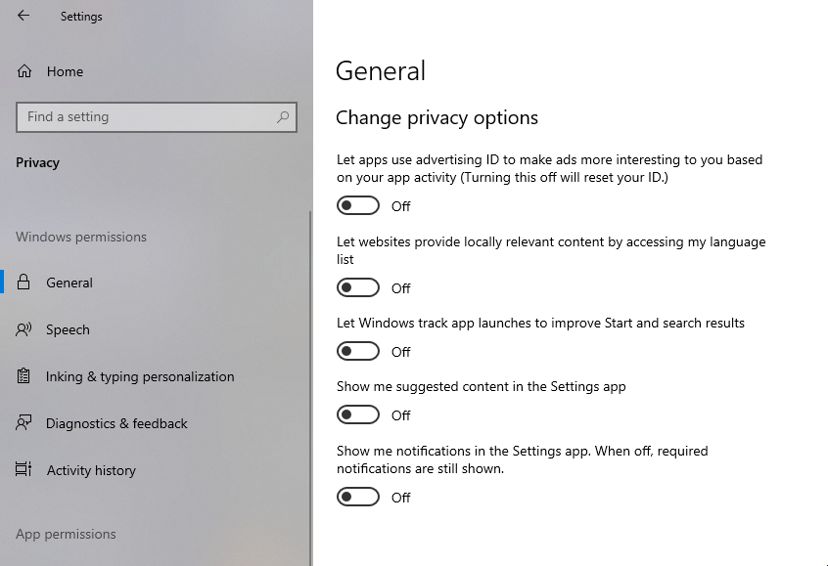Click the Privacy heading text

(x=37, y=162)
